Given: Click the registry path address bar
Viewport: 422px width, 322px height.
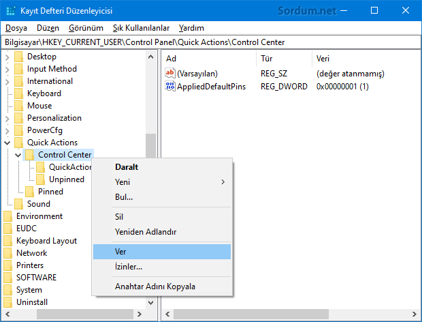Looking at the screenshot, I should 211,42.
